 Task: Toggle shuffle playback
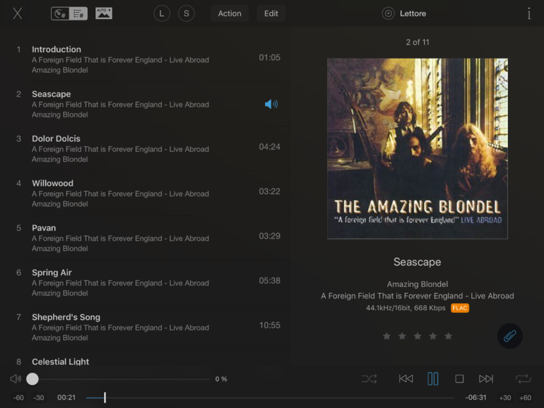[369, 379]
